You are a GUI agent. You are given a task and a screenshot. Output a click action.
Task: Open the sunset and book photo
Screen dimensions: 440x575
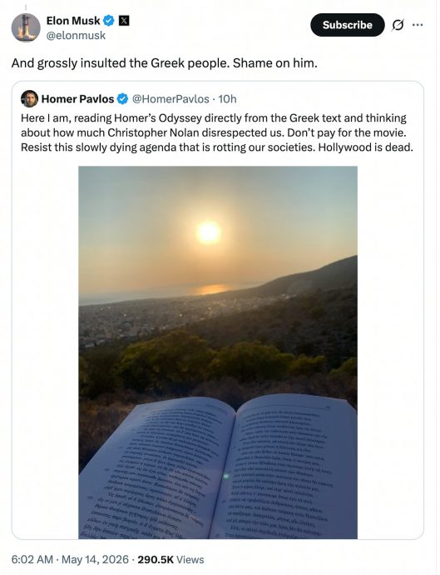coord(218,352)
